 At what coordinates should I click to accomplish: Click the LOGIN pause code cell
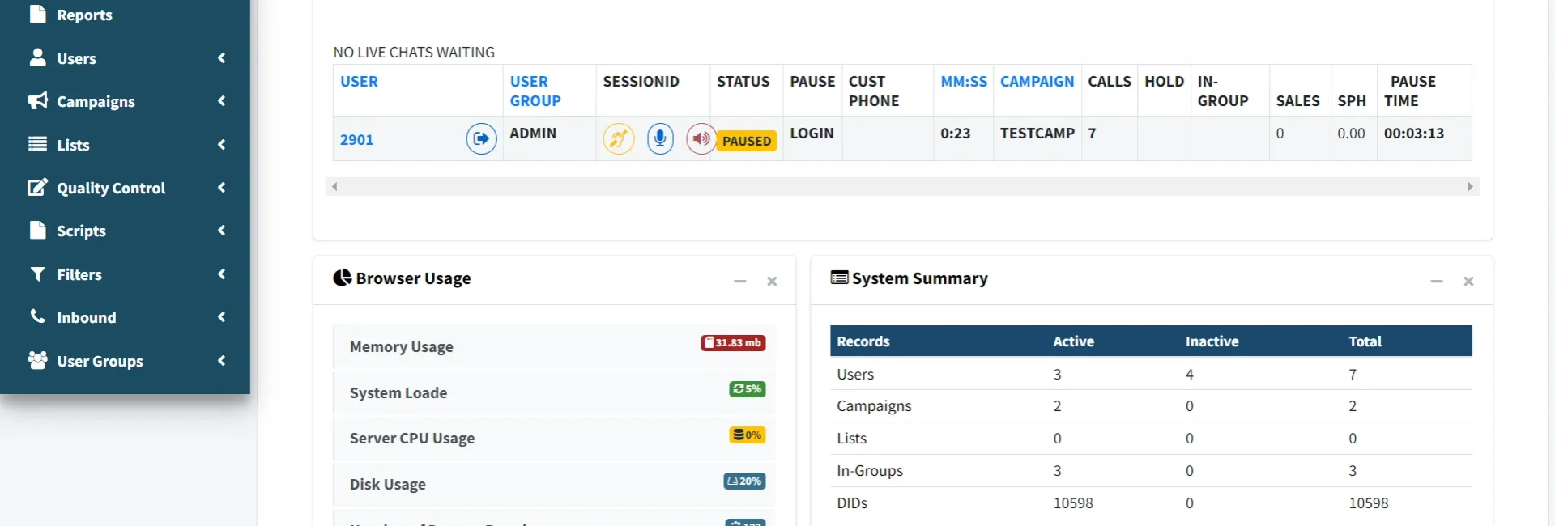812,138
